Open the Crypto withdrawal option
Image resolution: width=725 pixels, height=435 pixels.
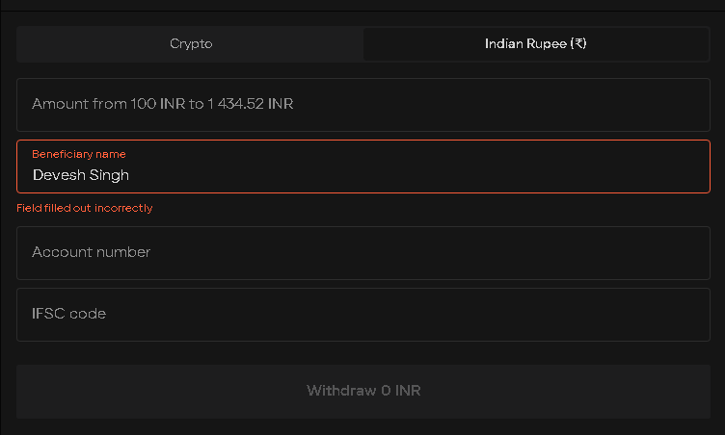point(191,44)
